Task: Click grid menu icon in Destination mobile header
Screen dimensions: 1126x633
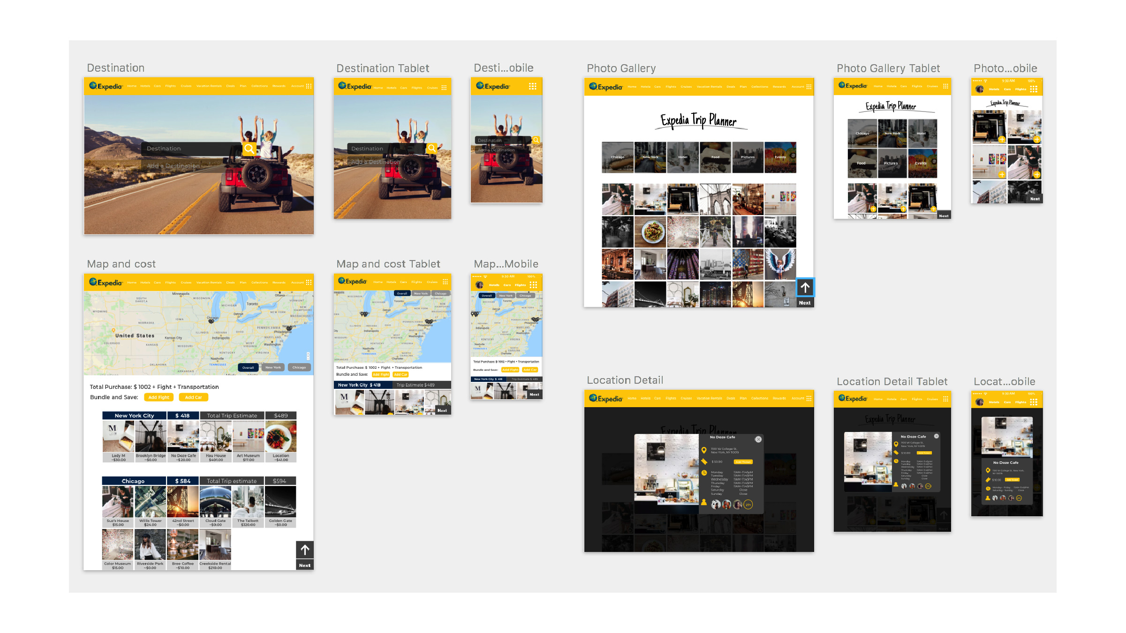Action: tap(532, 86)
